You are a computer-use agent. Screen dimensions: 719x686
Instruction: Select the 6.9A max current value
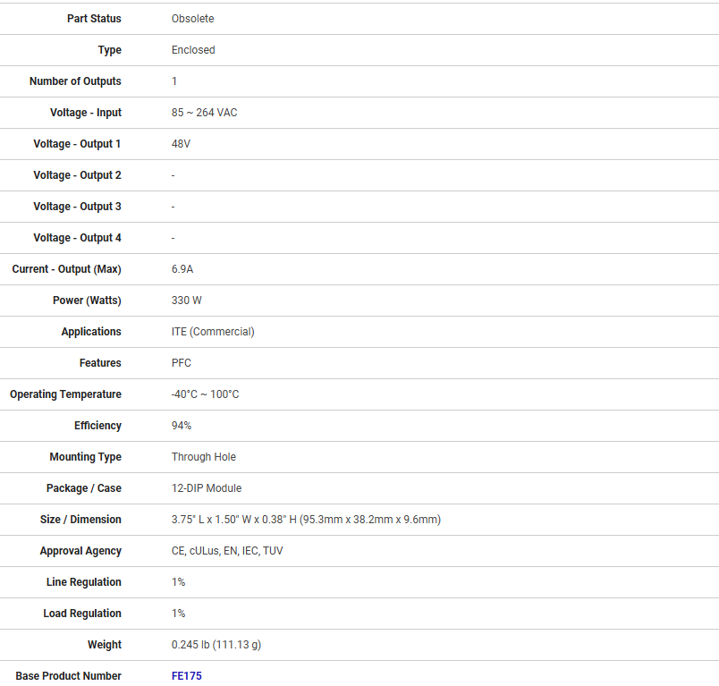(x=182, y=269)
